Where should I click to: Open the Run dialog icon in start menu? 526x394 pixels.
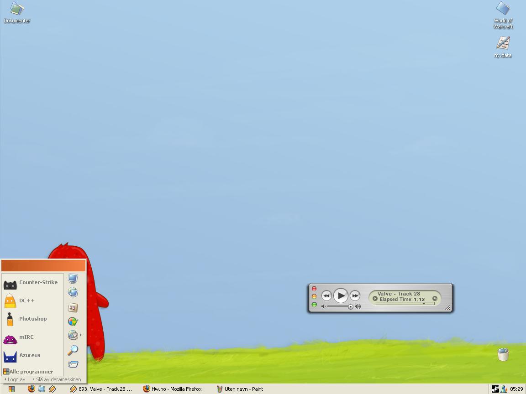pyautogui.click(x=73, y=364)
